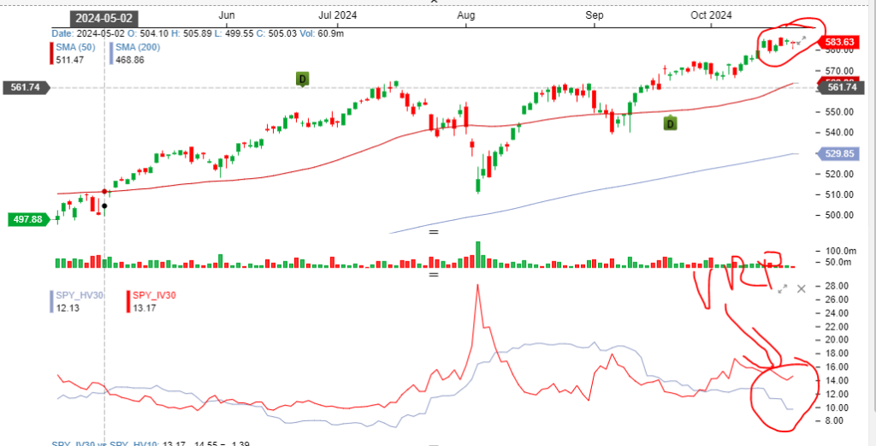Click the blue SMA (200) color bar
The width and height of the screenshot is (876, 446).
(x=111, y=53)
